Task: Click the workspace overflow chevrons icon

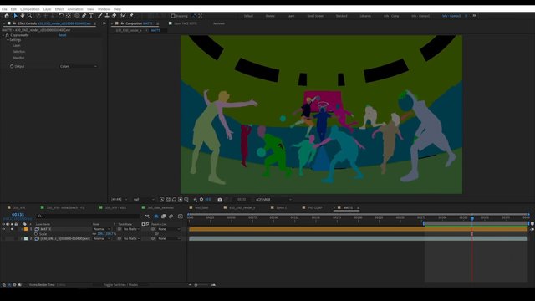Action: click(x=474, y=16)
